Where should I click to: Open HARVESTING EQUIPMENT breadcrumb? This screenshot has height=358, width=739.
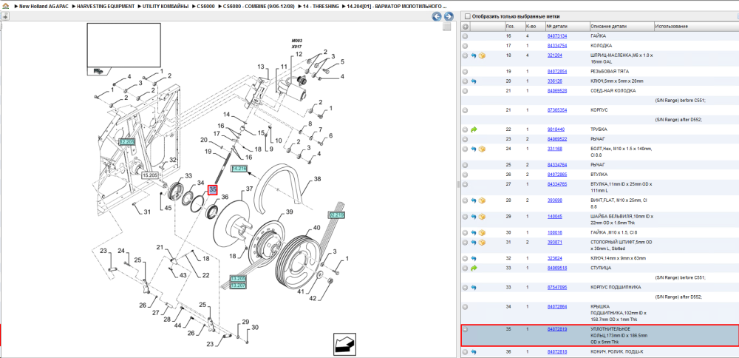pyautogui.click(x=107, y=7)
